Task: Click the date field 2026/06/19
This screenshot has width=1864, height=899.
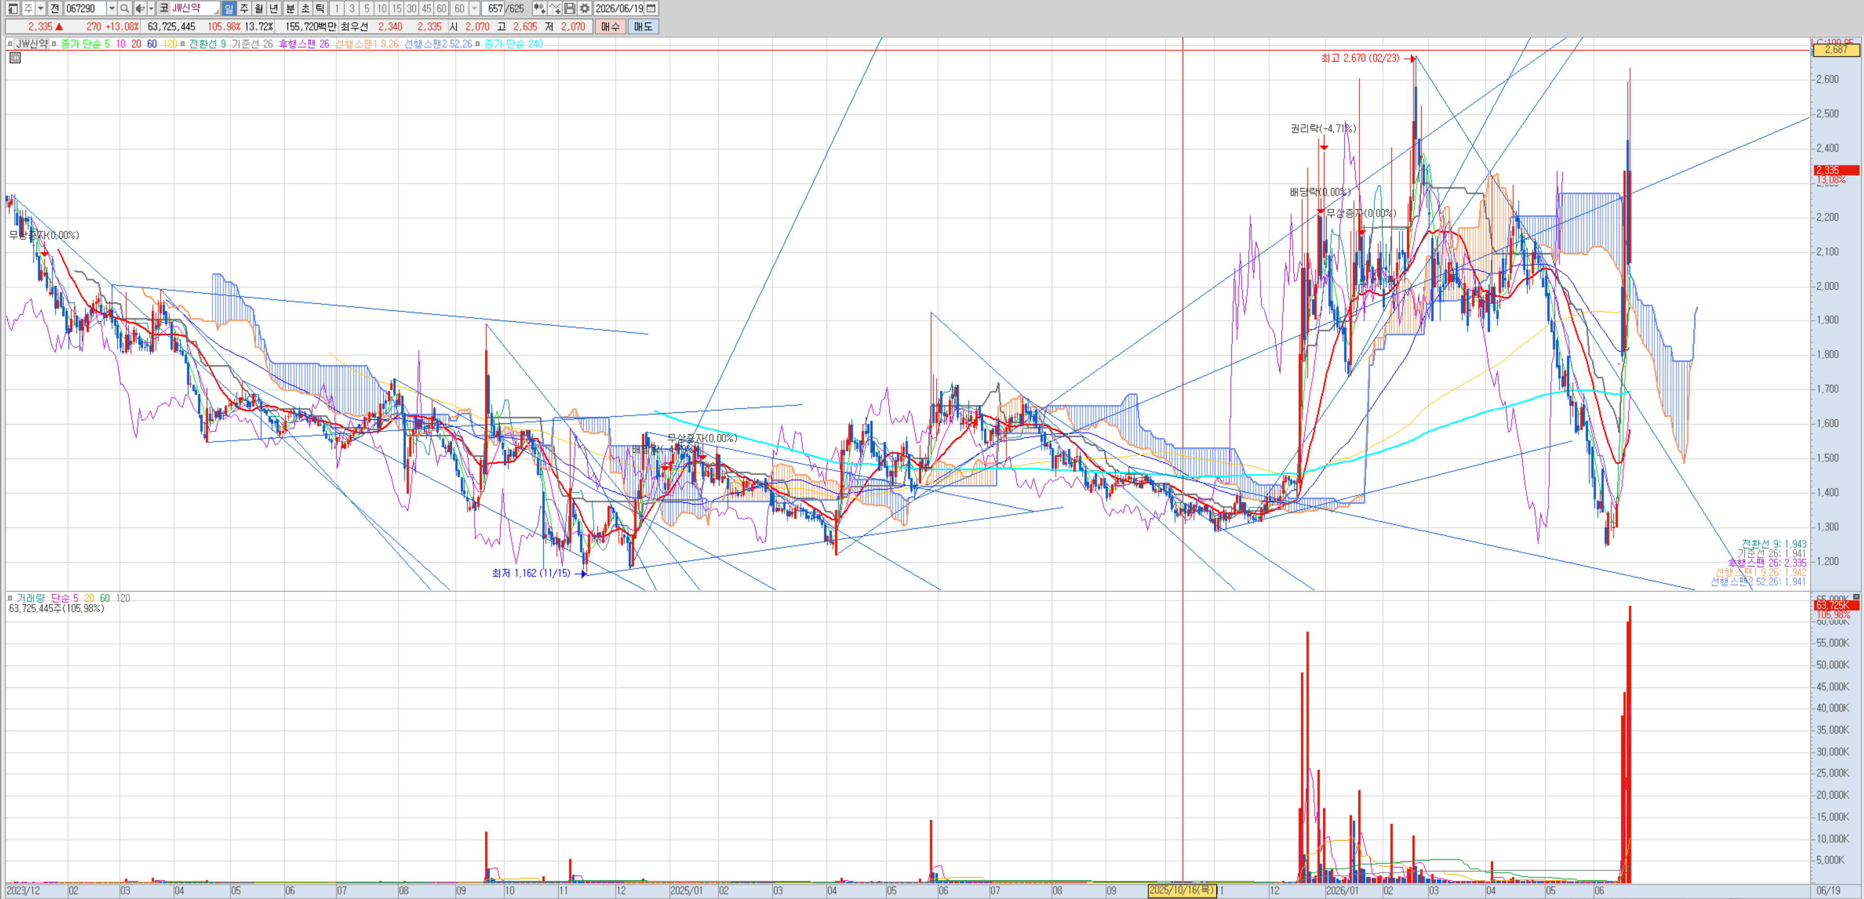Action: click(619, 9)
